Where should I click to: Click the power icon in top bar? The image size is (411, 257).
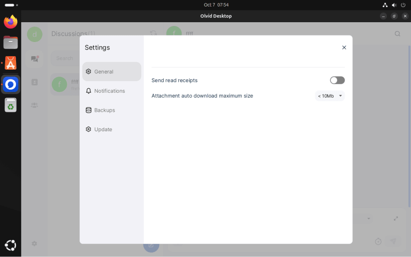pyautogui.click(x=403, y=5)
